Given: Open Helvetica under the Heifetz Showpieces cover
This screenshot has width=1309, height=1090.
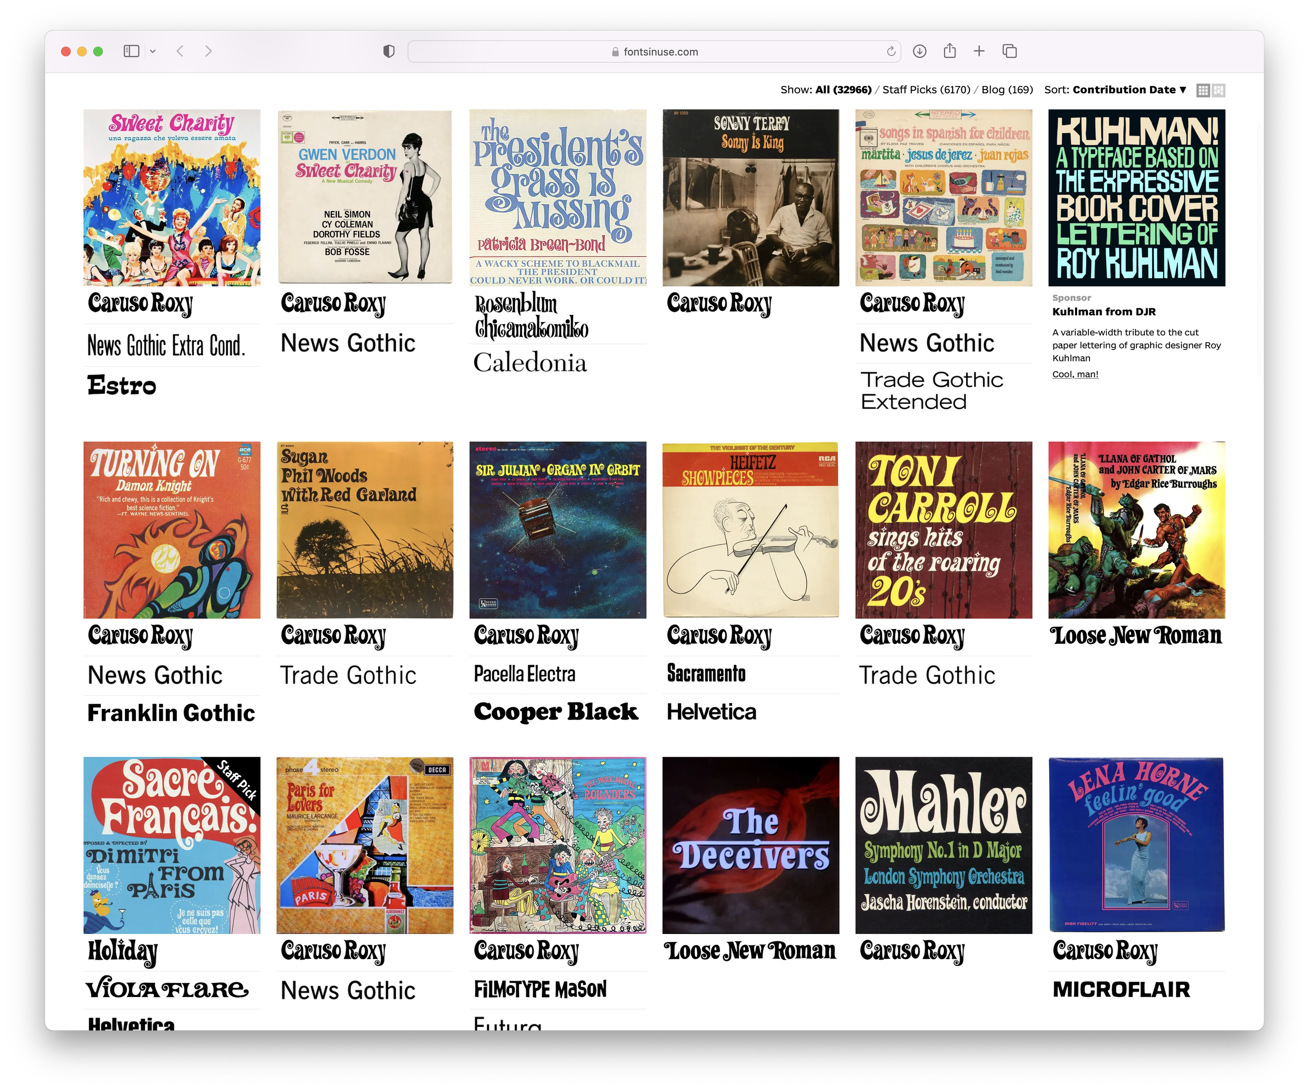Looking at the screenshot, I should (x=711, y=712).
